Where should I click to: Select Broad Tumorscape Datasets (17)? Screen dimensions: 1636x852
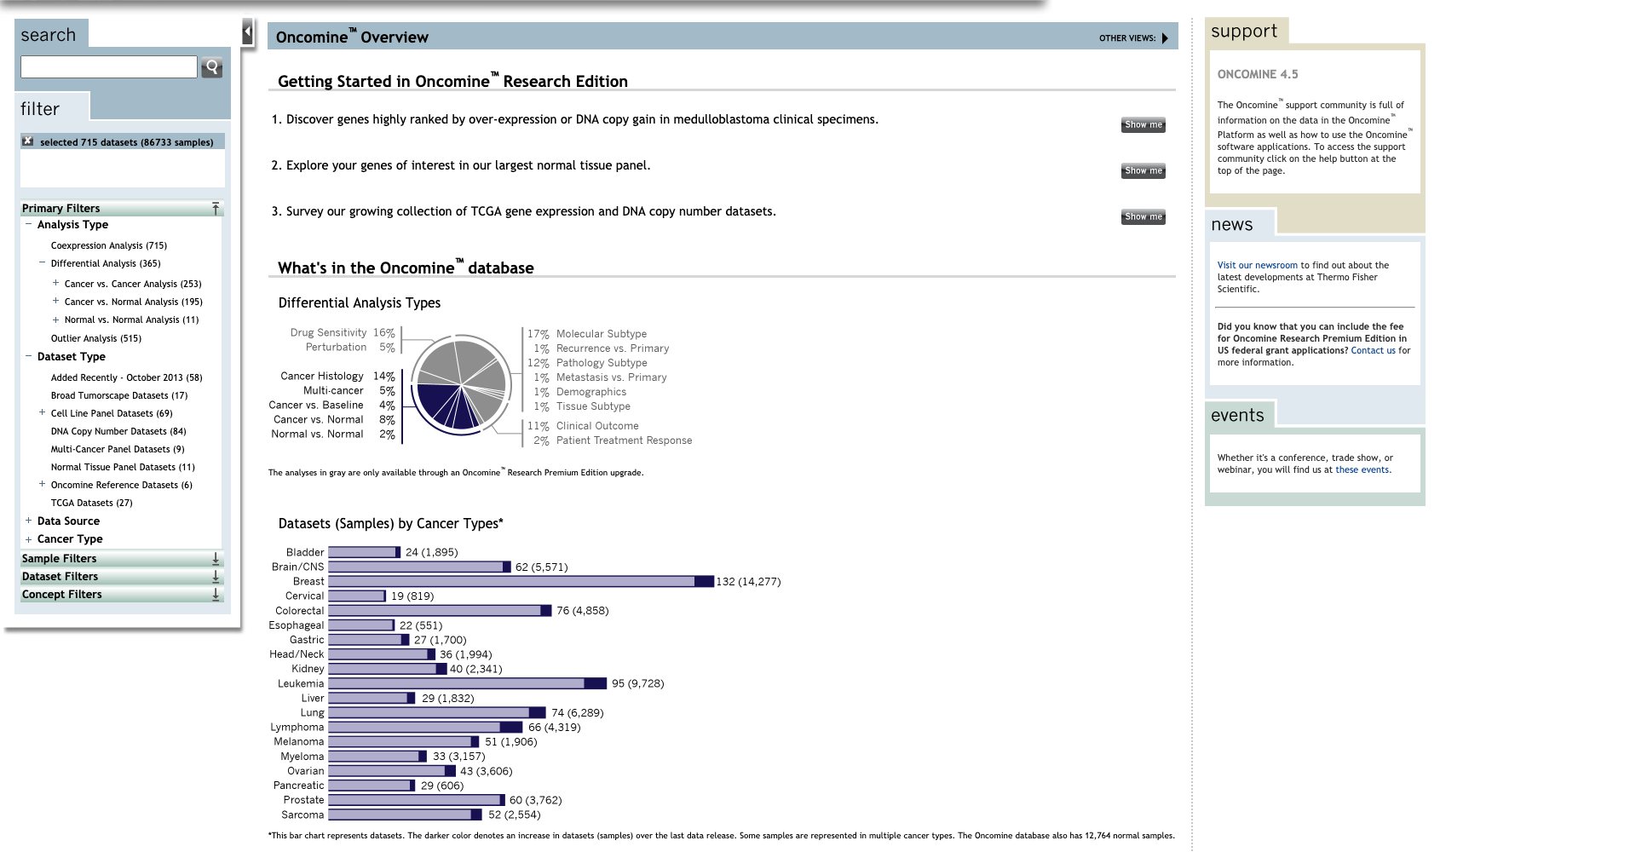pos(119,395)
